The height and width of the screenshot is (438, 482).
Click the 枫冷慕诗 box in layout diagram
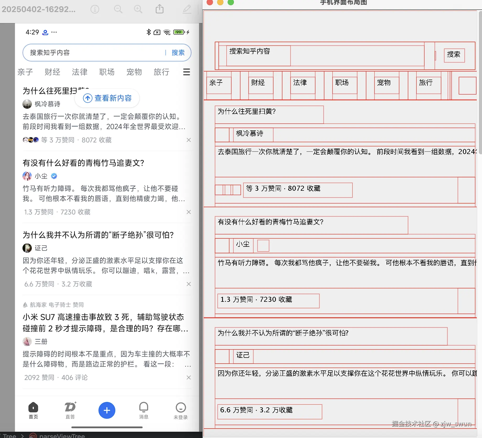click(253, 135)
